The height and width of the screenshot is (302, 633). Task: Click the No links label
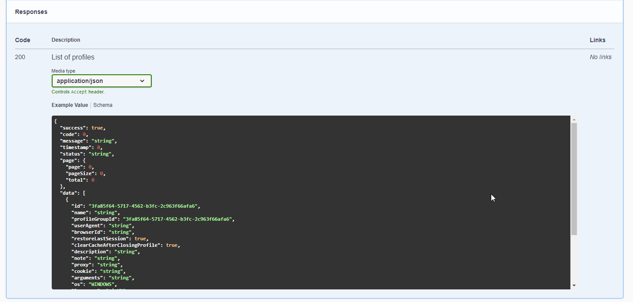pos(600,56)
